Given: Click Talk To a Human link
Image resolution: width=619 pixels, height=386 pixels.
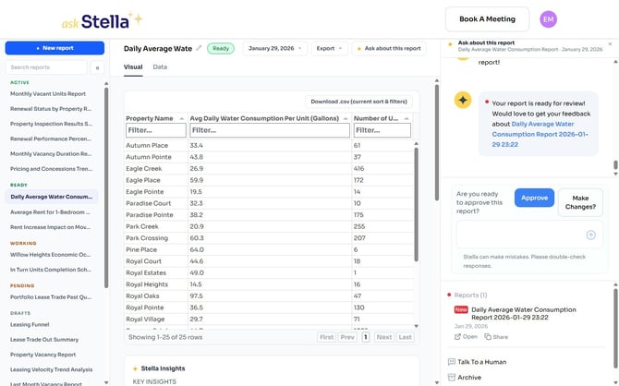Looking at the screenshot, I should (481, 362).
